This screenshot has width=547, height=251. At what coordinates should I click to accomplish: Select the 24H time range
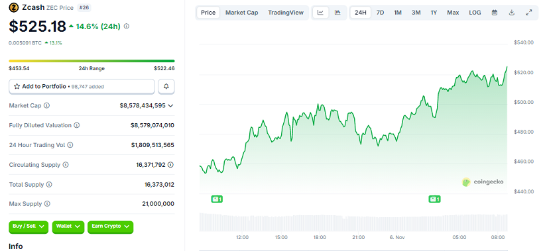coord(361,13)
